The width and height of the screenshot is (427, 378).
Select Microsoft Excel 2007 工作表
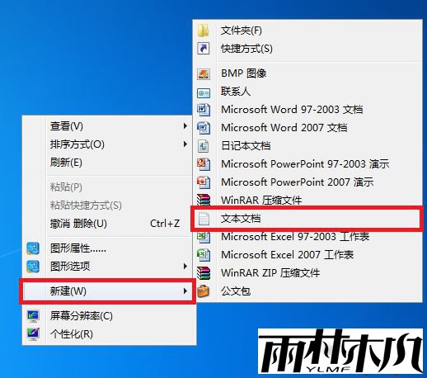tap(307, 255)
